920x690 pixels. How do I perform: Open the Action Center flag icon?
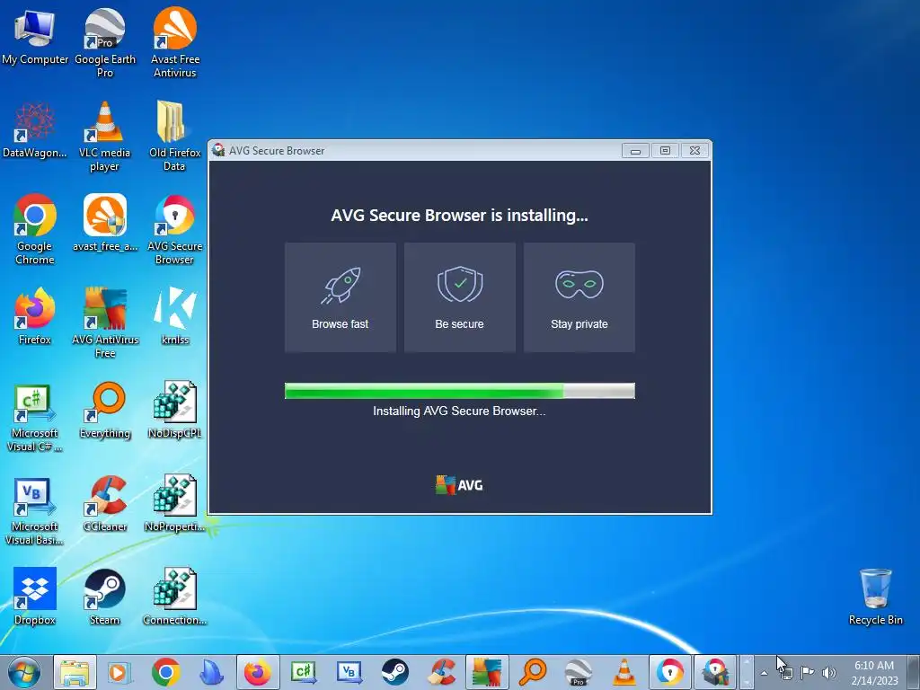(x=808, y=673)
